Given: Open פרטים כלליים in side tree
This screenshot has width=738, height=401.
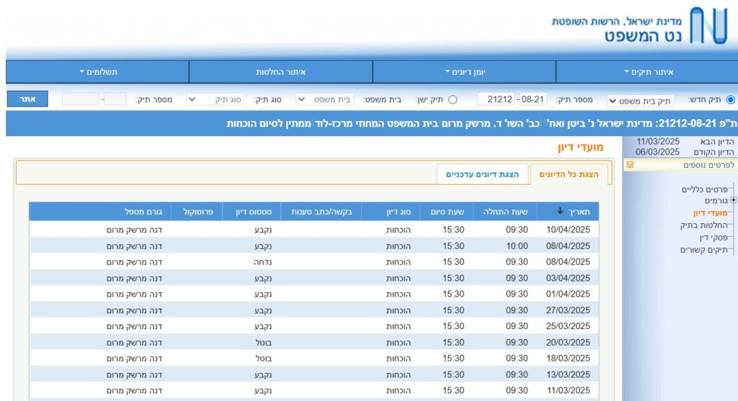Looking at the screenshot, I should 704,189.
